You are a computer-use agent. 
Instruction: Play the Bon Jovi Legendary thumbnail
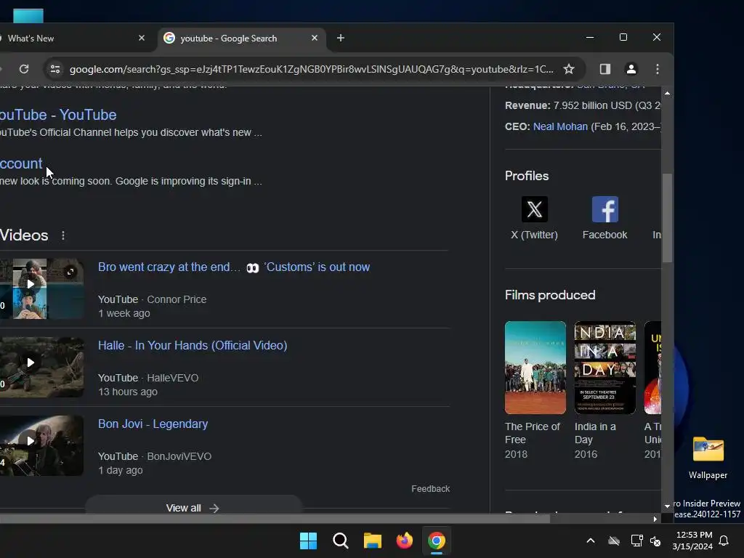30,441
